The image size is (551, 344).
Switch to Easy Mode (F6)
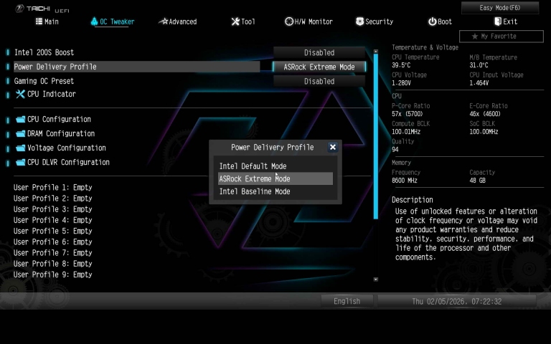(x=500, y=8)
